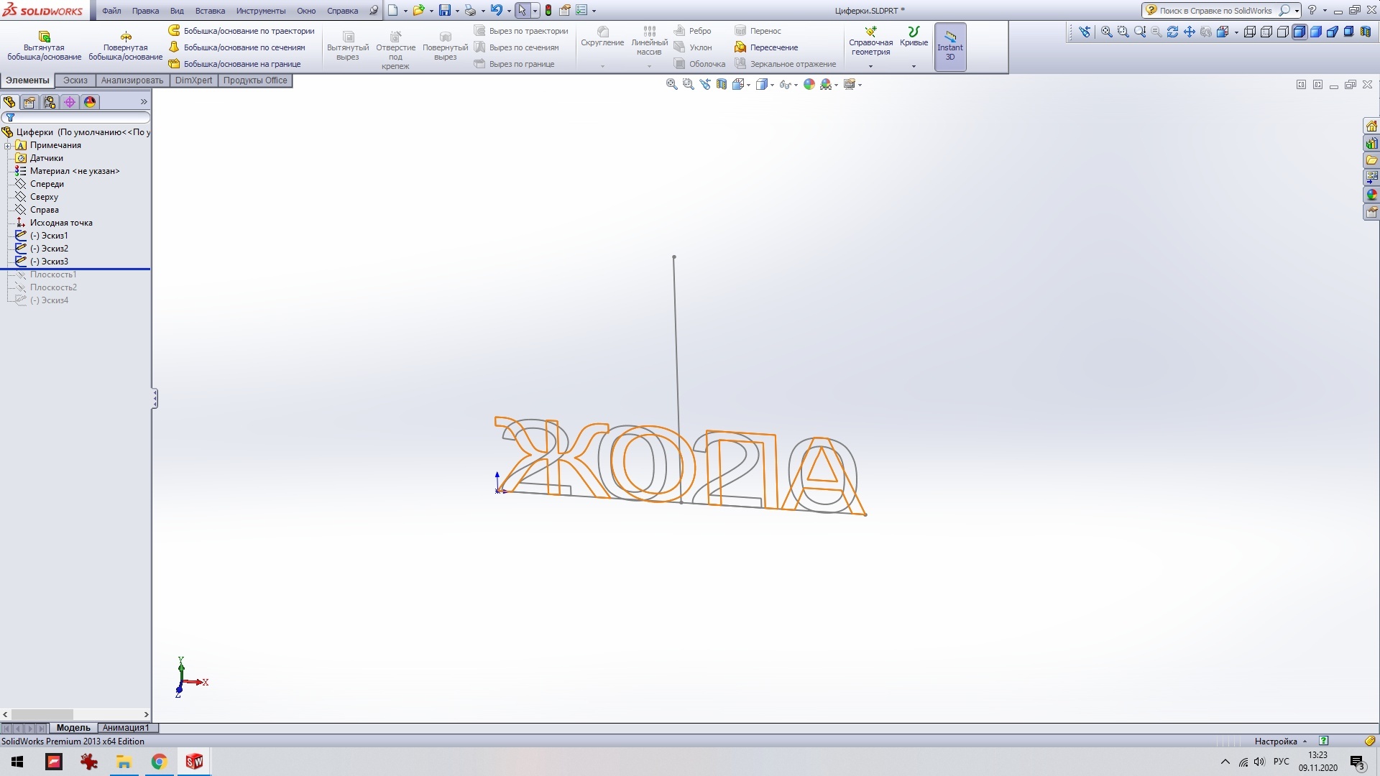The height and width of the screenshot is (776, 1380).
Task: Select Shaded display style
Action: [x=1316, y=32]
